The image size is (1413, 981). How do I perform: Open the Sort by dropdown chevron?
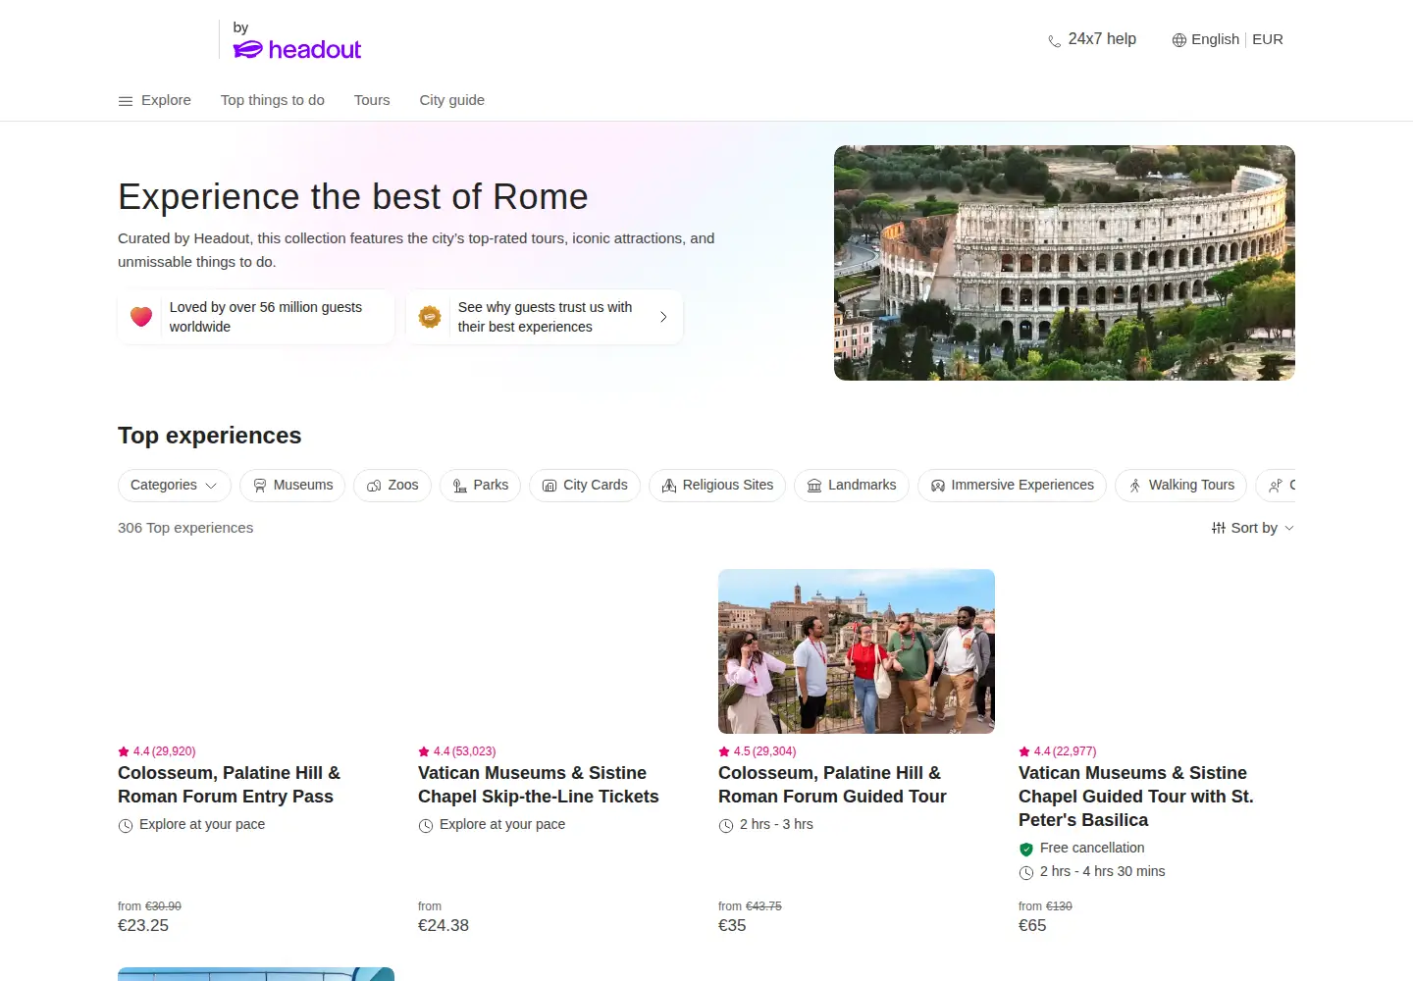click(1289, 528)
